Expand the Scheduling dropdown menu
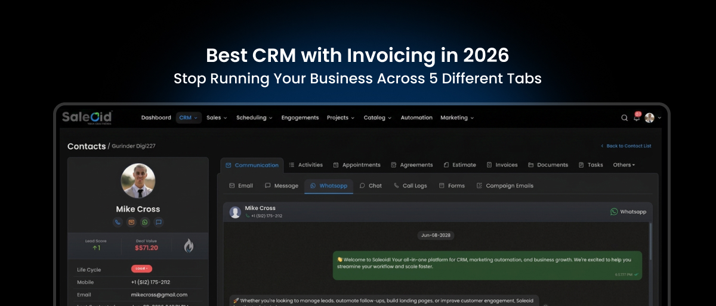This screenshot has width=716, height=306. 254,118
